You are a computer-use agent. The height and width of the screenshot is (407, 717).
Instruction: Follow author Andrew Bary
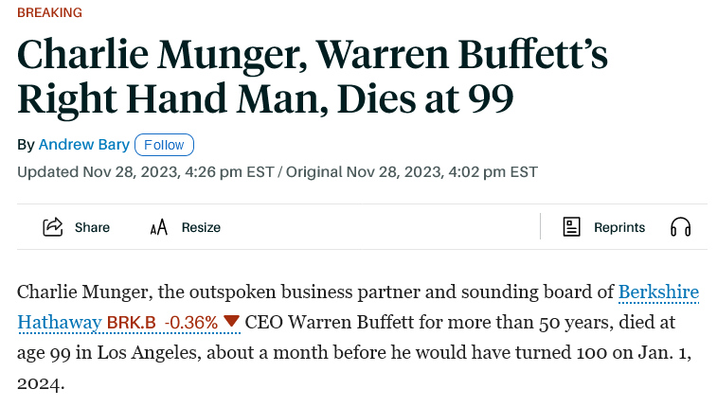(x=164, y=145)
